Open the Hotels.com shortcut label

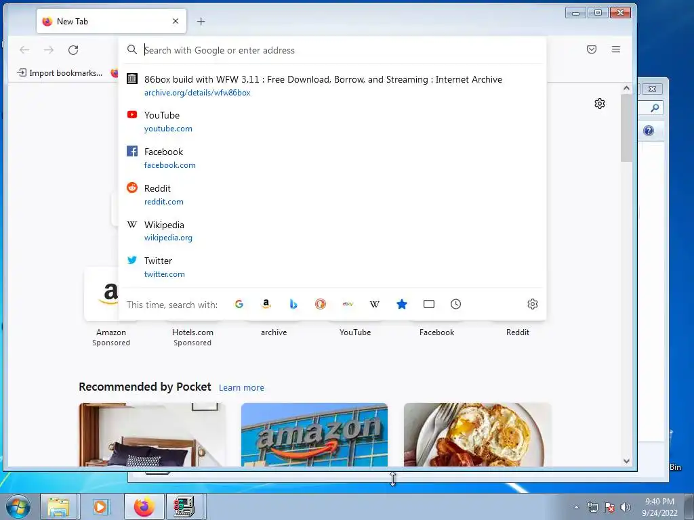192,332
